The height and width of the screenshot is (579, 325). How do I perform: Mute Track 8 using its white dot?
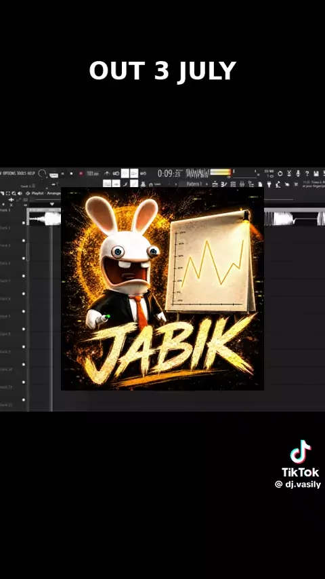click(24, 346)
